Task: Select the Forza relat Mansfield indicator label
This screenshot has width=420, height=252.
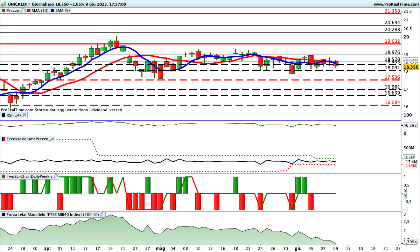Action: pos(54,215)
